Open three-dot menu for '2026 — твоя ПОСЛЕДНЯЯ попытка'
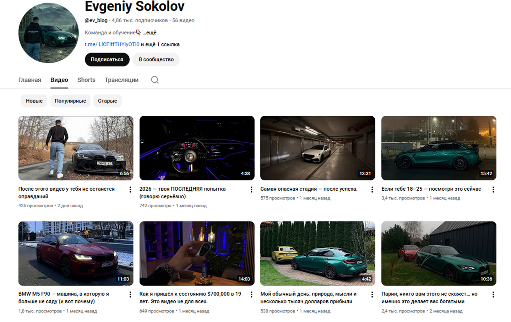The image size is (511, 322). (x=251, y=189)
